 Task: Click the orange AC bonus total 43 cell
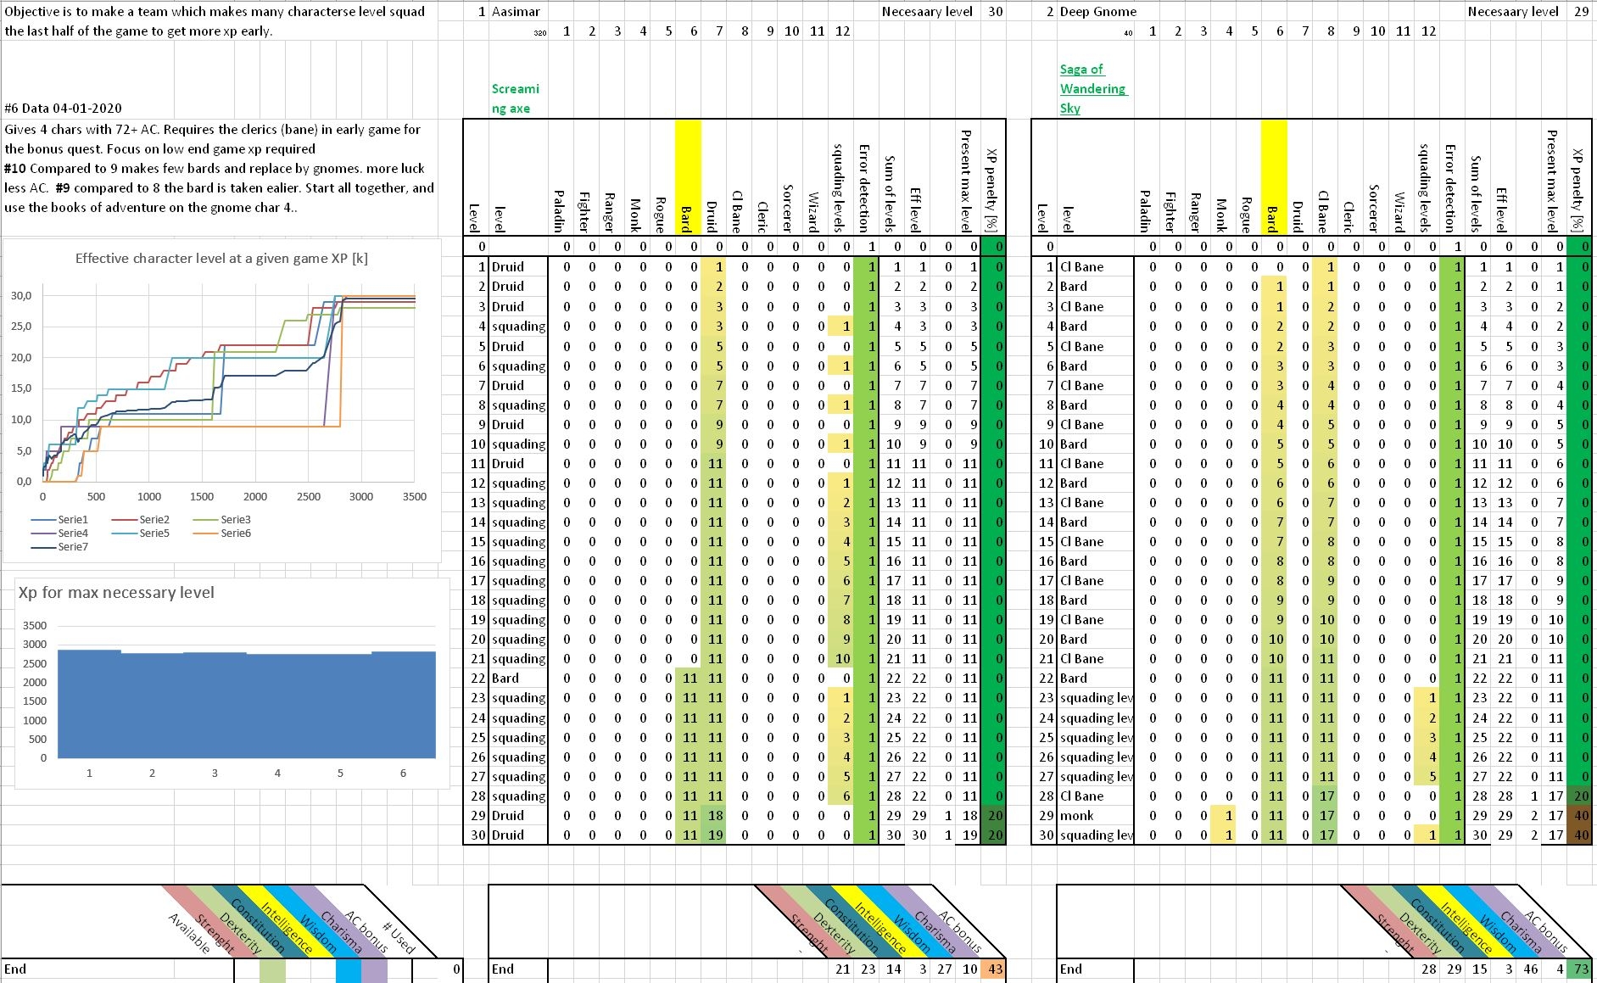point(993,969)
